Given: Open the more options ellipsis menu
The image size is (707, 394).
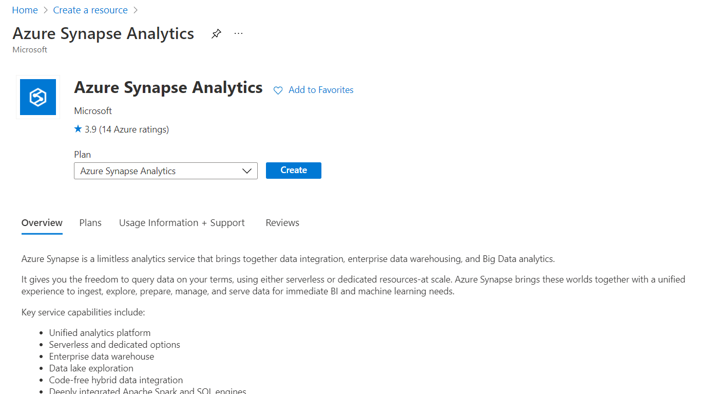Looking at the screenshot, I should pos(238,34).
